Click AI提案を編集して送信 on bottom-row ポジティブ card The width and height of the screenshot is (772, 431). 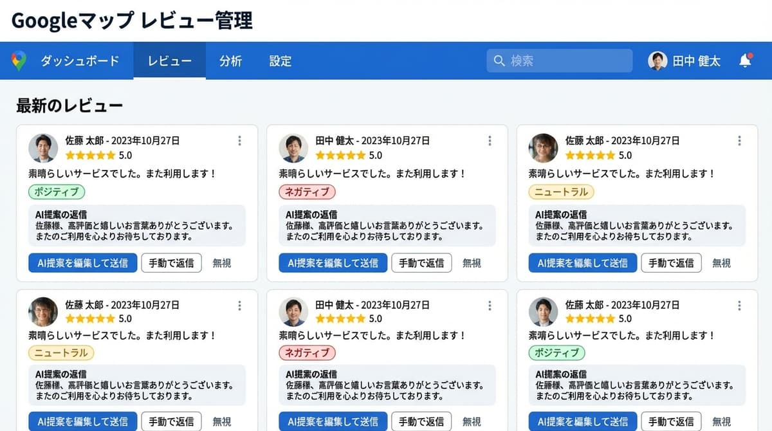(x=583, y=421)
